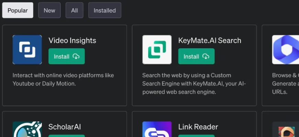299x137 pixels.
Task: Install the KeyMate.AI Search plugin
Action: (196, 57)
